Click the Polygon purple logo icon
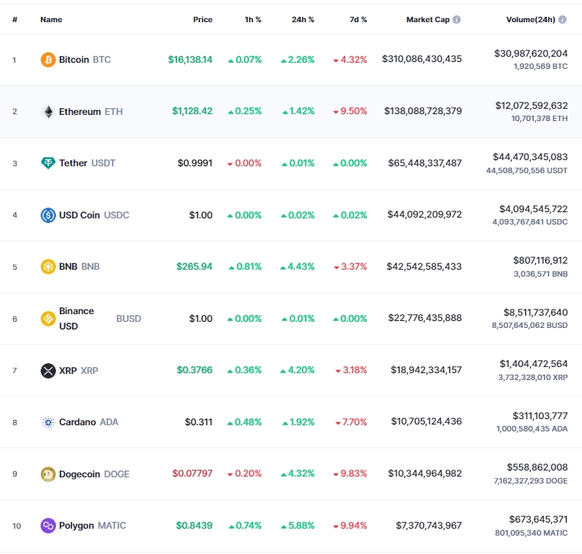582x554 pixels. coord(48,526)
